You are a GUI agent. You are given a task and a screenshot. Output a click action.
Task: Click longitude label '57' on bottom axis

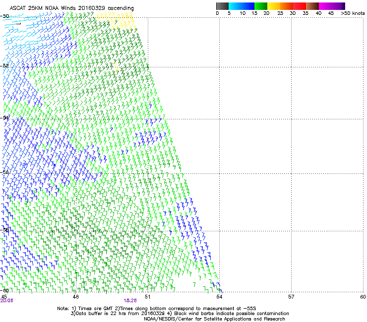(x=291, y=297)
